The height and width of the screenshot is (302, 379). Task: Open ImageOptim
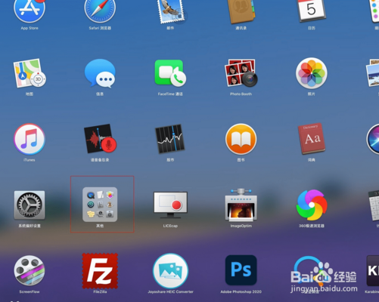point(241,205)
